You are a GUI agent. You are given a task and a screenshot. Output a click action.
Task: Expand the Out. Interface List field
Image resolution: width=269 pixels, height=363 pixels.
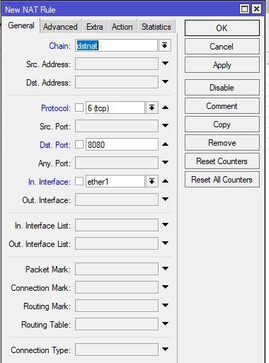[x=165, y=243]
